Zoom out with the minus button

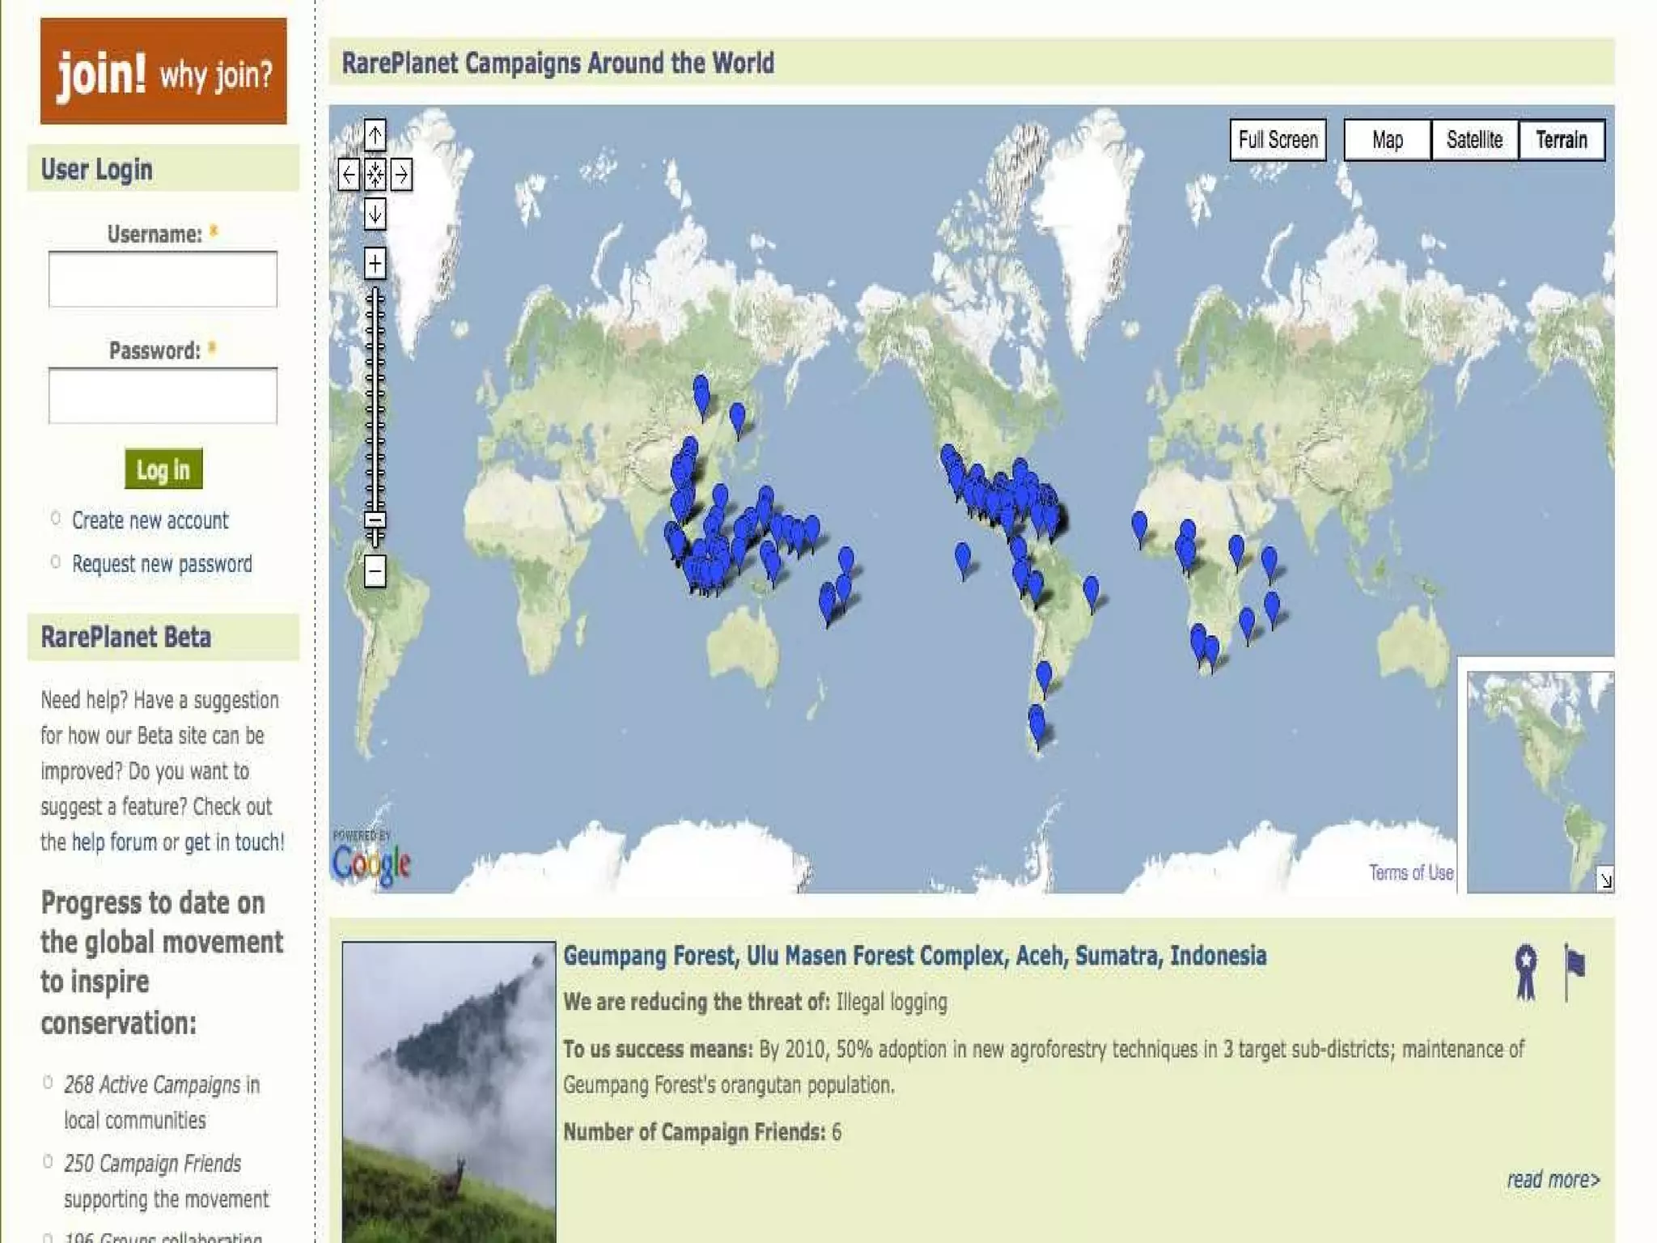click(375, 571)
